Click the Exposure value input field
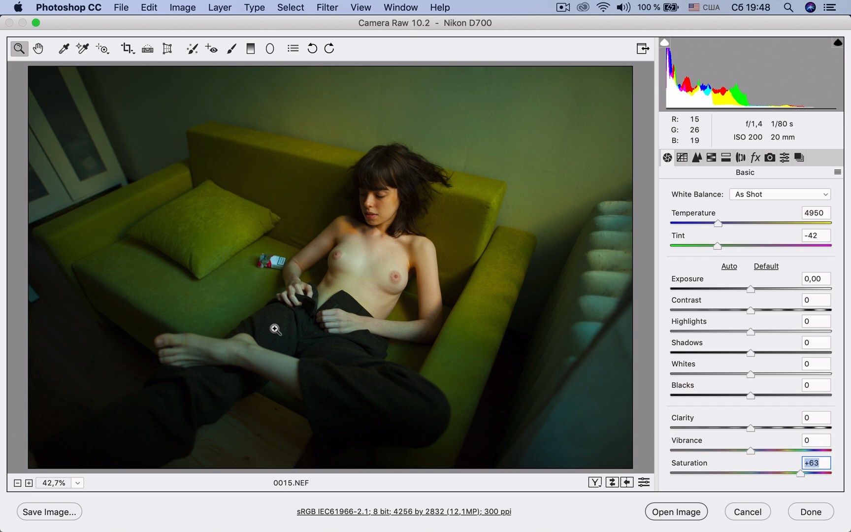The height and width of the screenshot is (532, 851). pos(816,279)
